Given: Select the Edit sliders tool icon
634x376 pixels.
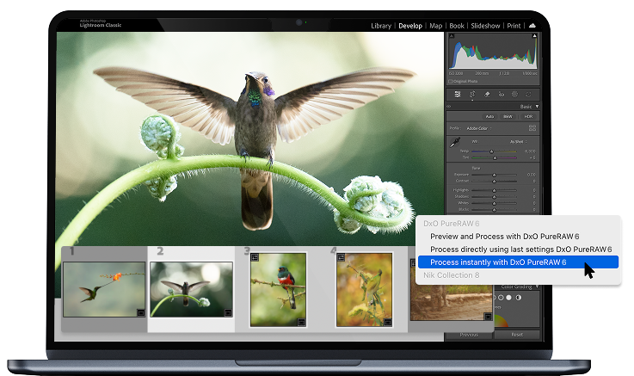Looking at the screenshot, I should (x=459, y=95).
